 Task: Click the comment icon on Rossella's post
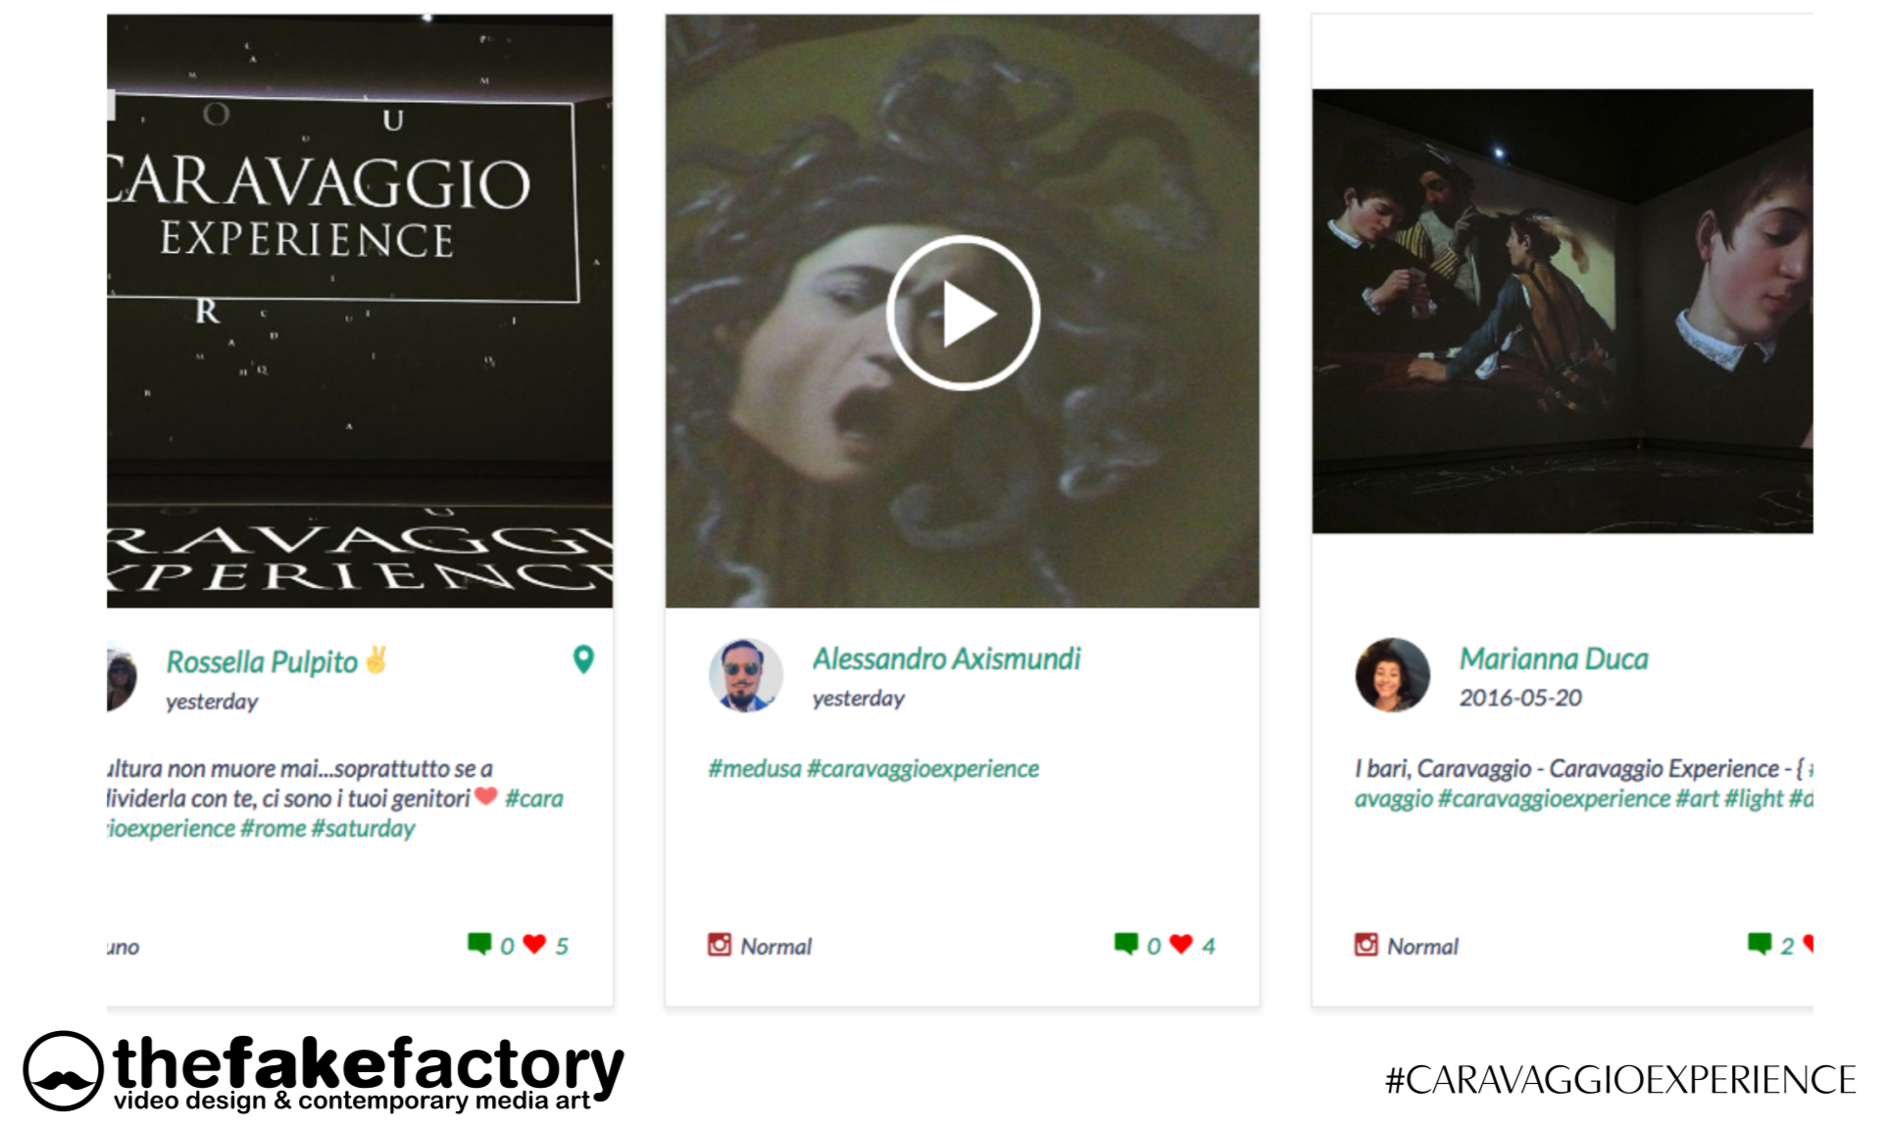[x=479, y=944]
